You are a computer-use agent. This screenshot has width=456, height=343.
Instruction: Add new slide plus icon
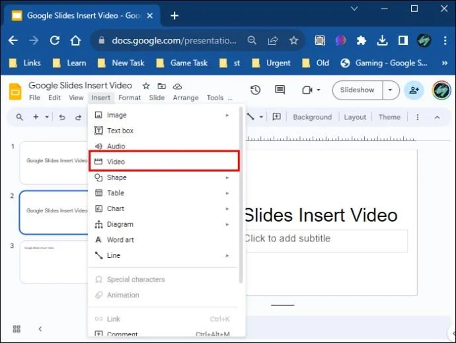point(36,117)
